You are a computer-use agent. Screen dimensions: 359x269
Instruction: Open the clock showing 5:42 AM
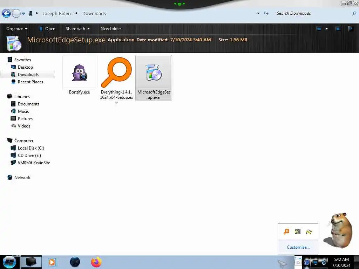[x=341, y=262]
